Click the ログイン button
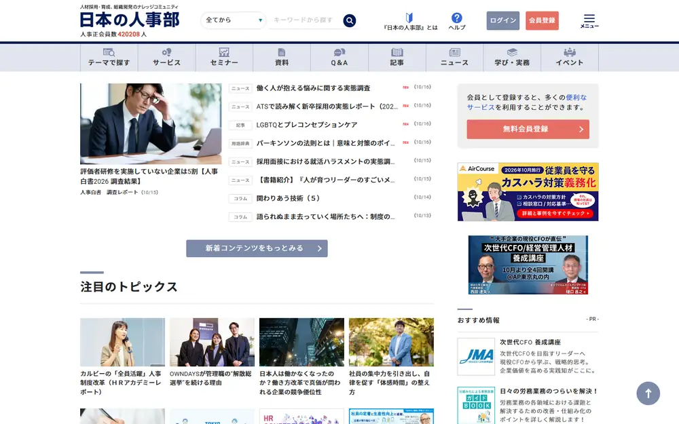 tap(502, 21)
